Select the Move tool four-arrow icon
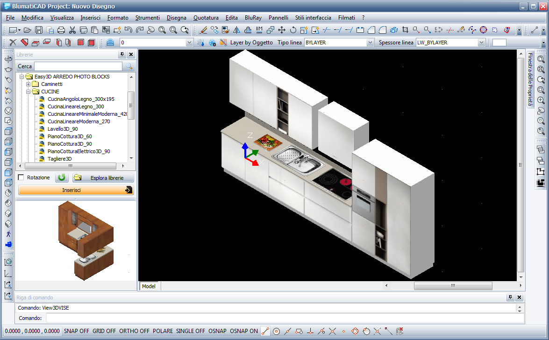Viewport: 549px width, 340px height. [282, 30]
